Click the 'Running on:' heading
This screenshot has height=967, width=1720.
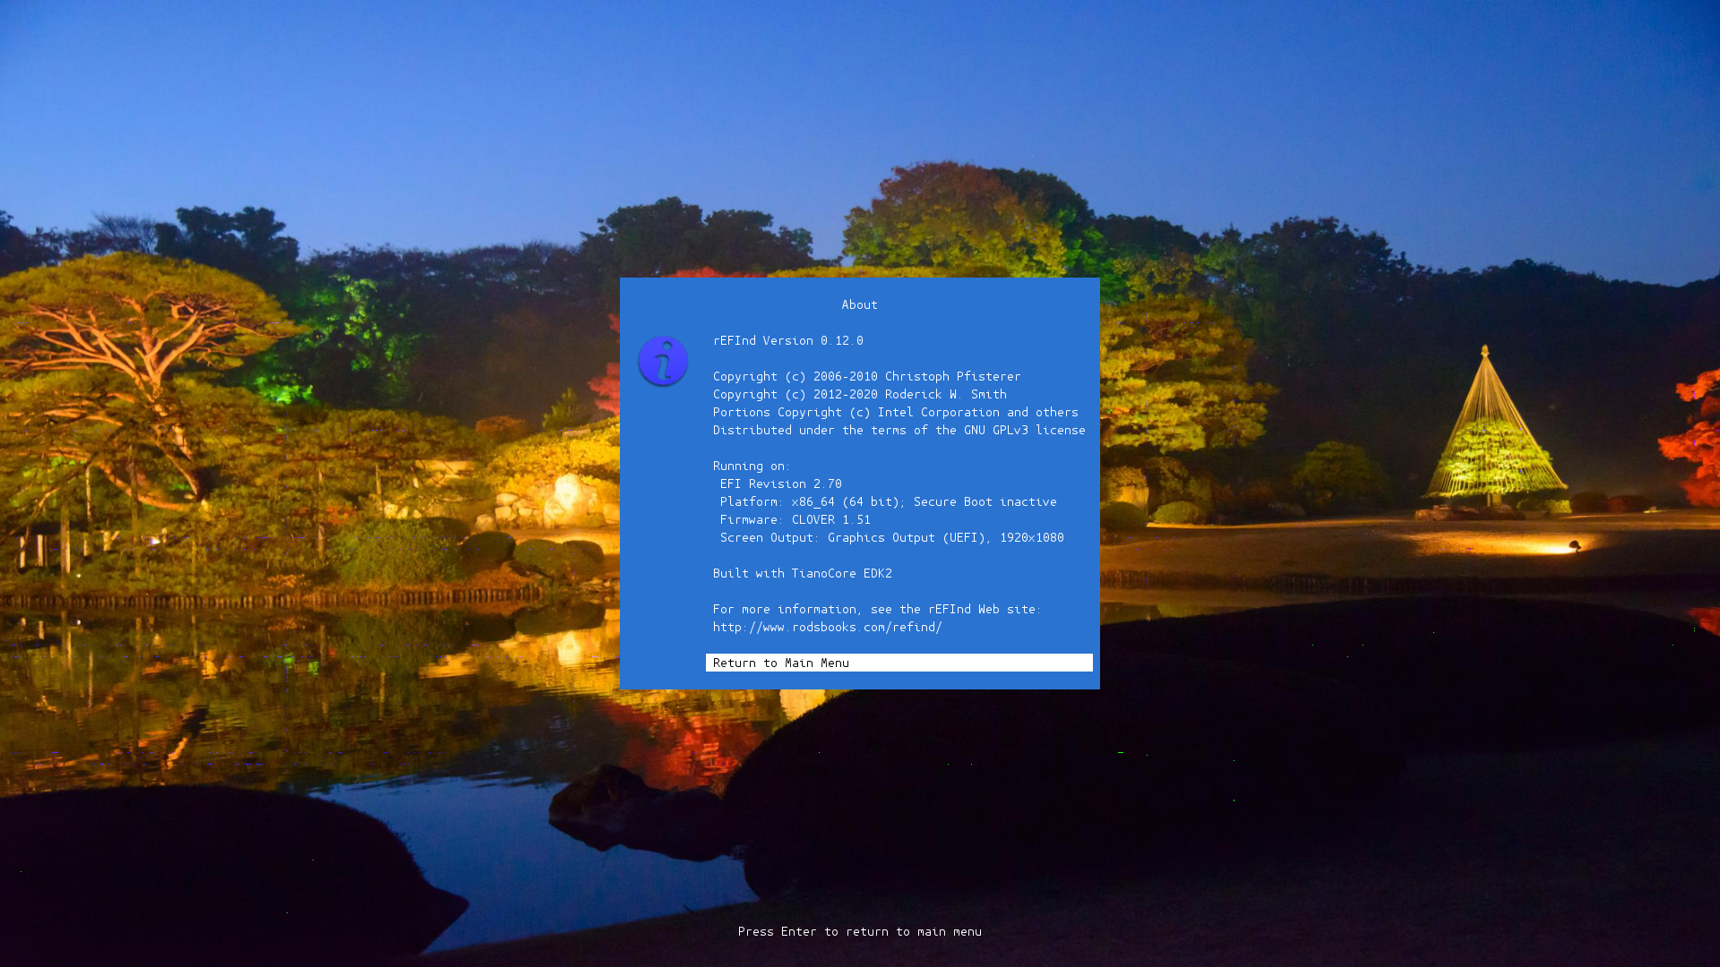pyautogui.click(x=752, y=466)
